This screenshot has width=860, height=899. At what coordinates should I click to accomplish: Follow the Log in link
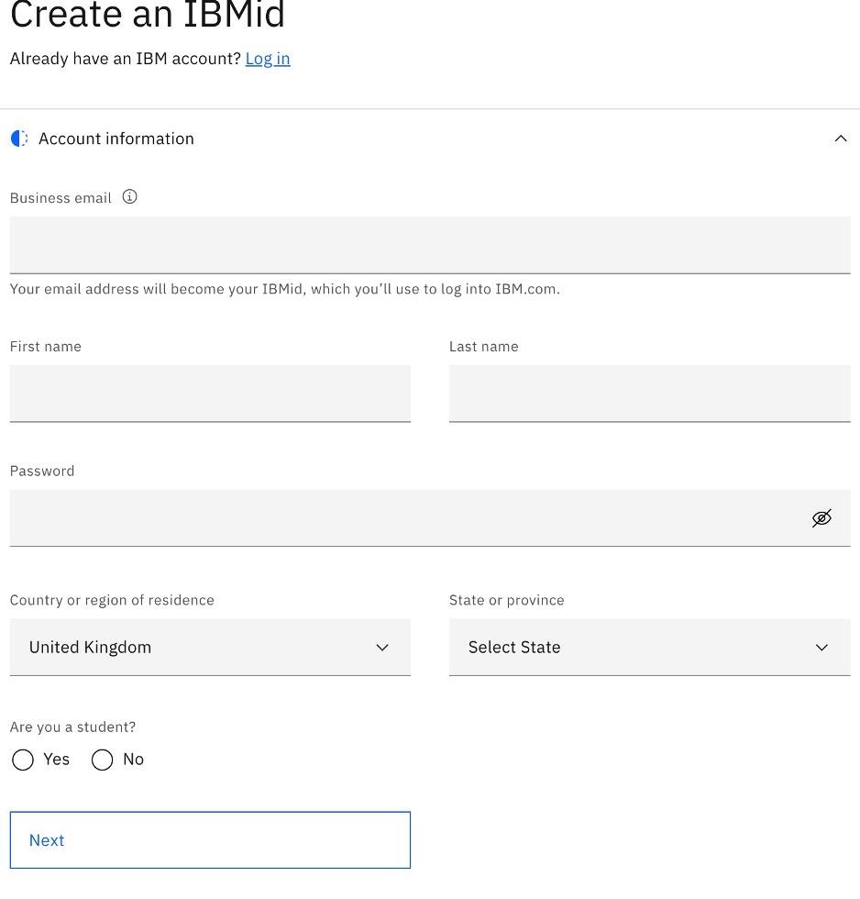[268, 59]
